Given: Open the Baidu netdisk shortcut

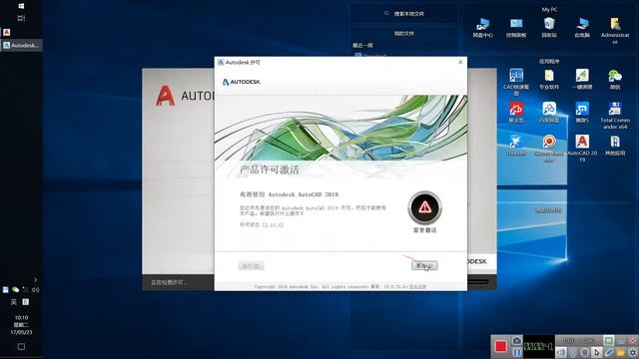Looking at the screenshot, I should coord(549,113).
